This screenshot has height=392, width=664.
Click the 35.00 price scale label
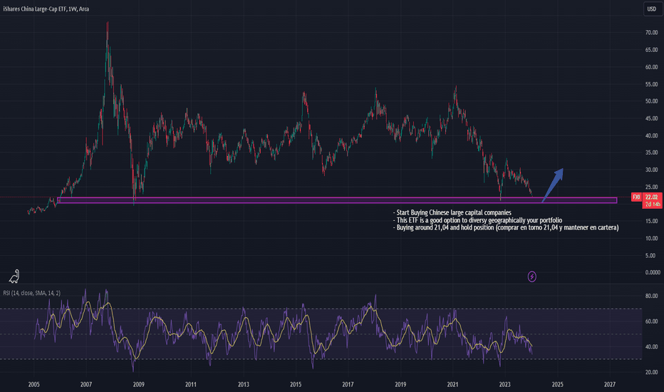tap(651, 153)
